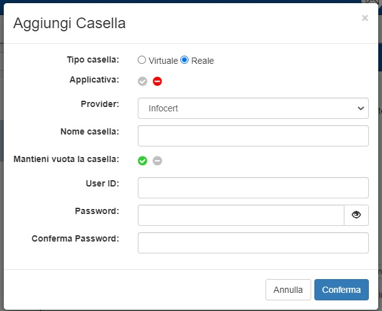
Task: Click the "Nome casella:" label text
Action: pyautogui.click(x=90, y=131)
